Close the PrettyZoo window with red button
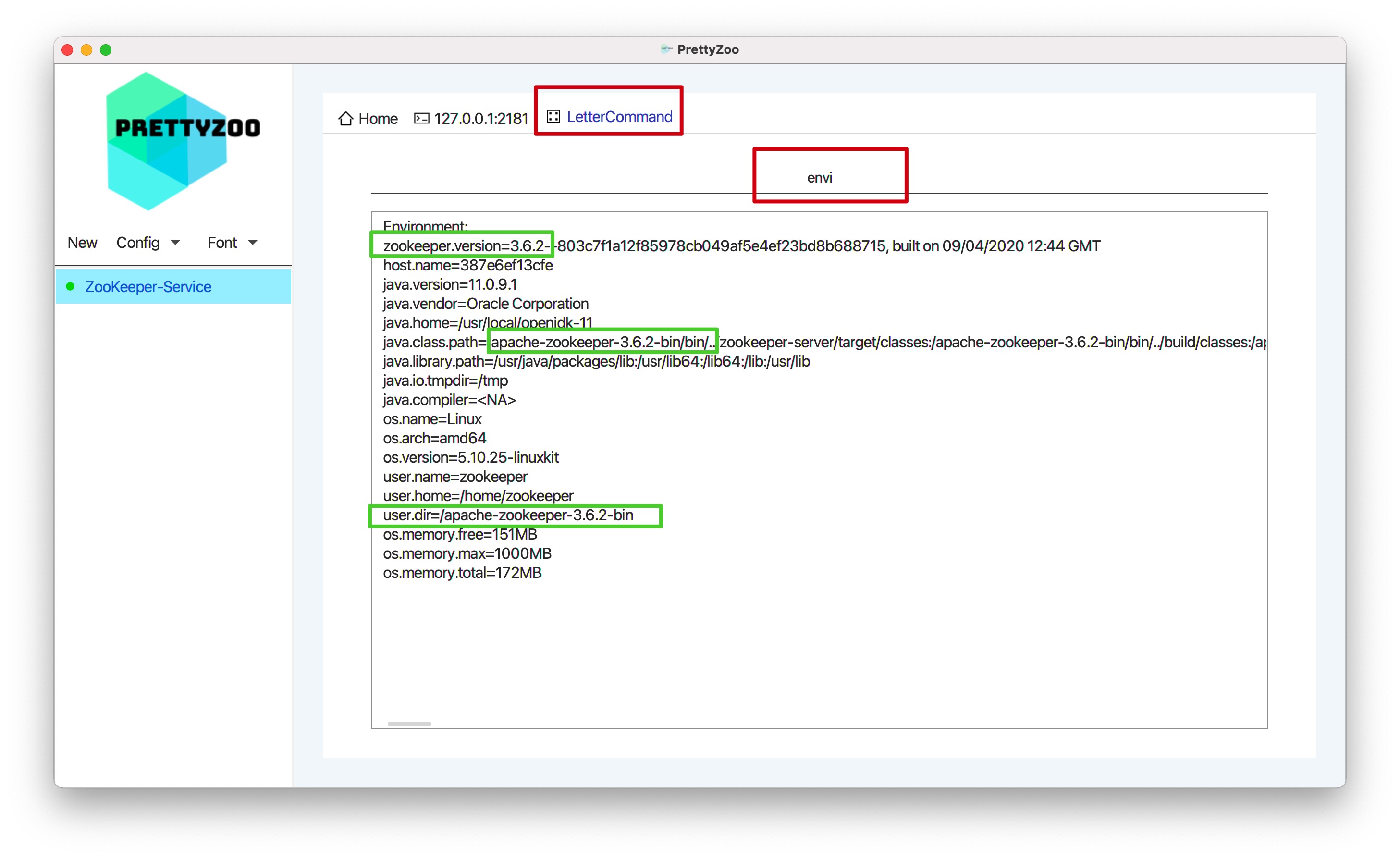This screenshot has height=859, width=1400. (67, 50)
